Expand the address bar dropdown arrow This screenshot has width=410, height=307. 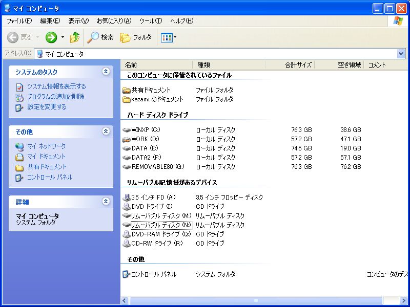pyautogui.click(x=401, y=54)
